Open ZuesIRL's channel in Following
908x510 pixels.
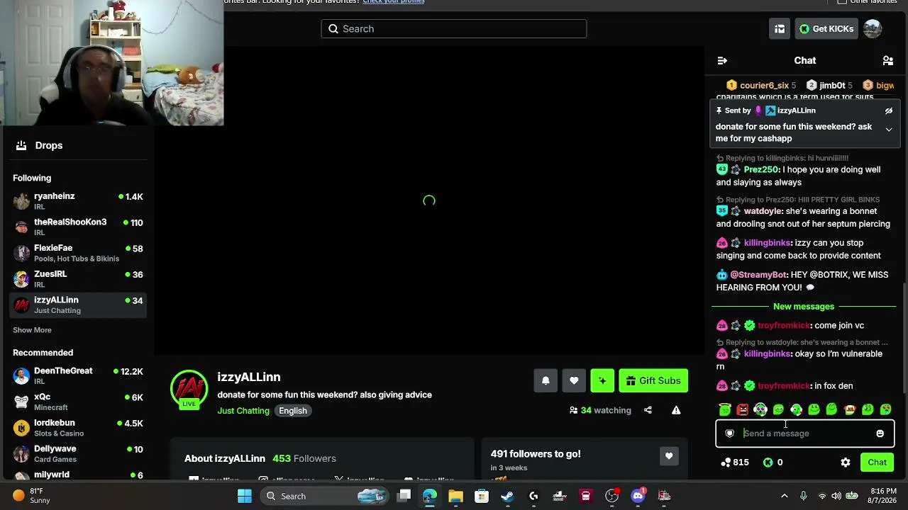tap(78, 279)
